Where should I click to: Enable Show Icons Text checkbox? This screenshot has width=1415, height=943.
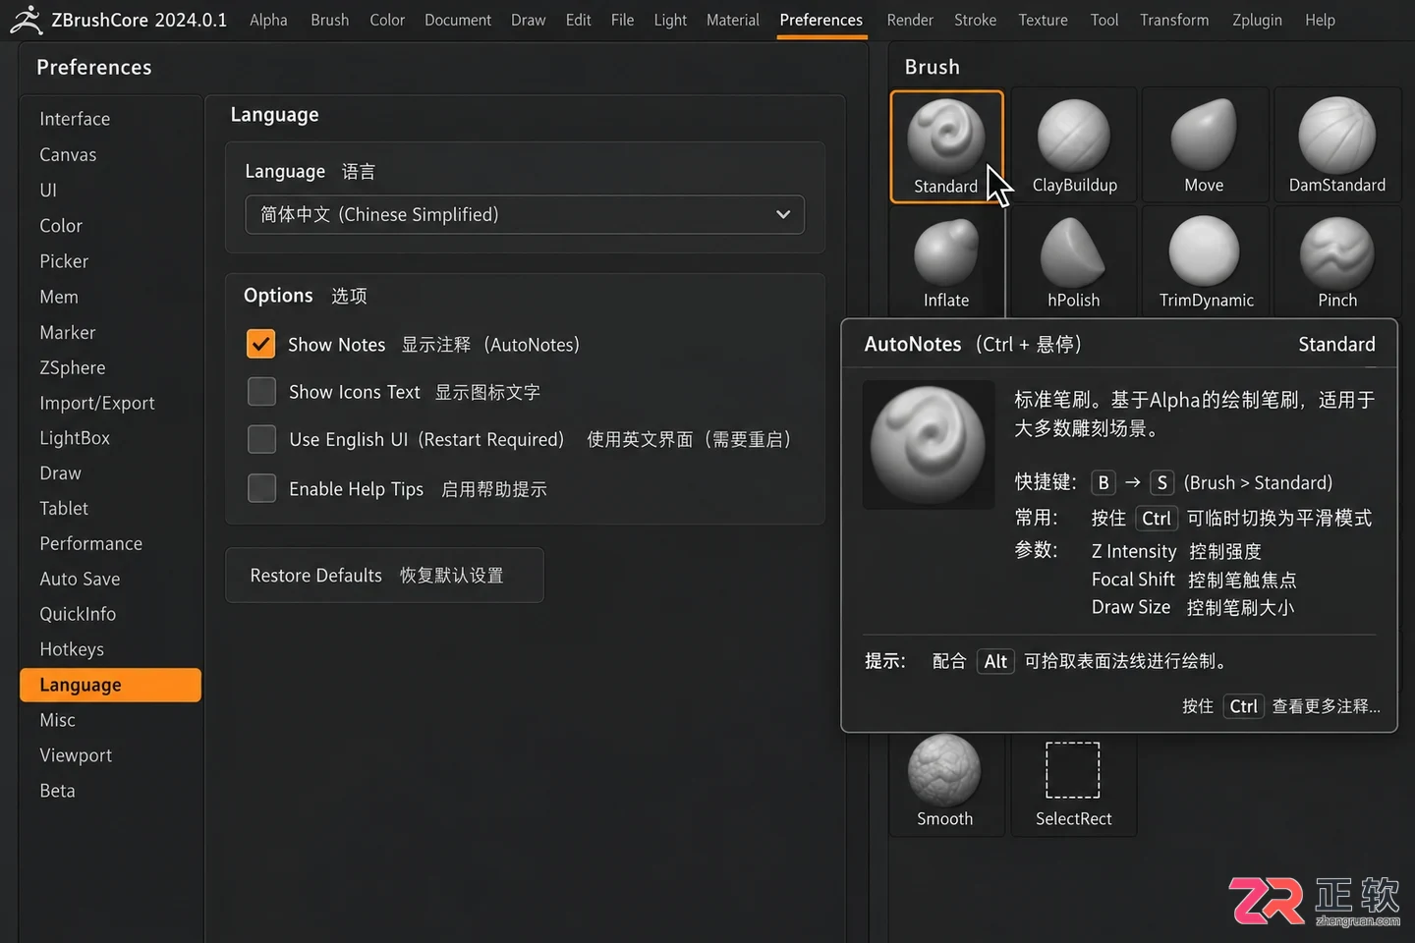click(x=261, y=392)
